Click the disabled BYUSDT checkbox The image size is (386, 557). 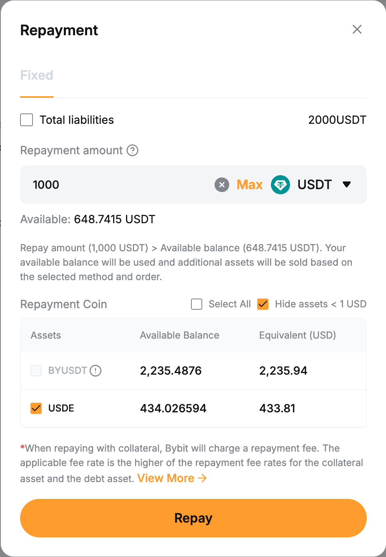click(36, 371)
